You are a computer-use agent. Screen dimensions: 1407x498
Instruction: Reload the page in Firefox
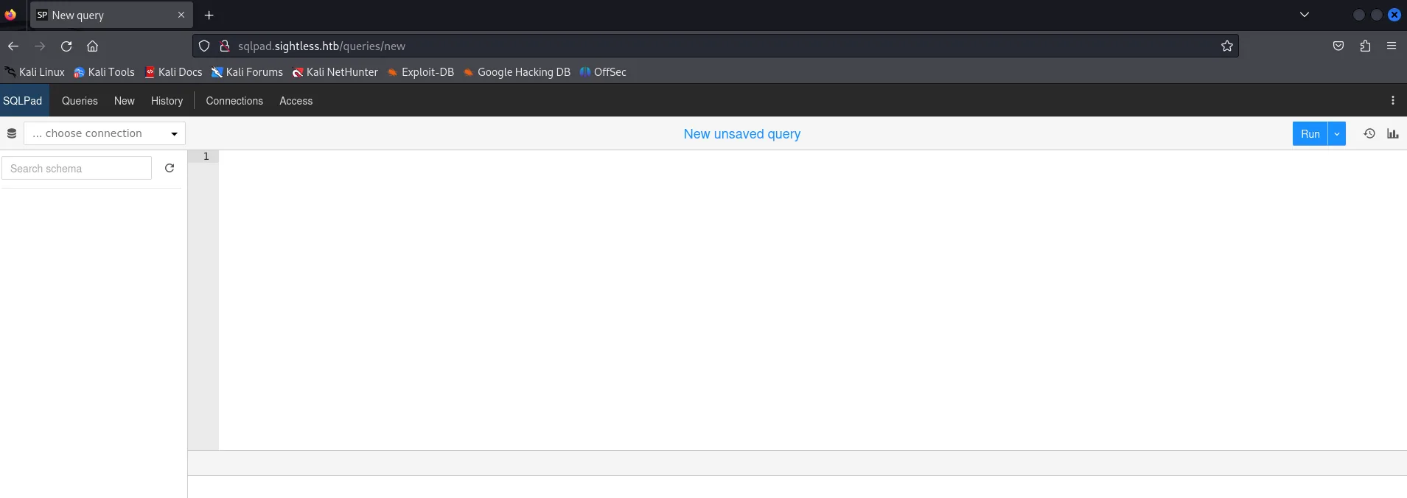pos(66,46)
